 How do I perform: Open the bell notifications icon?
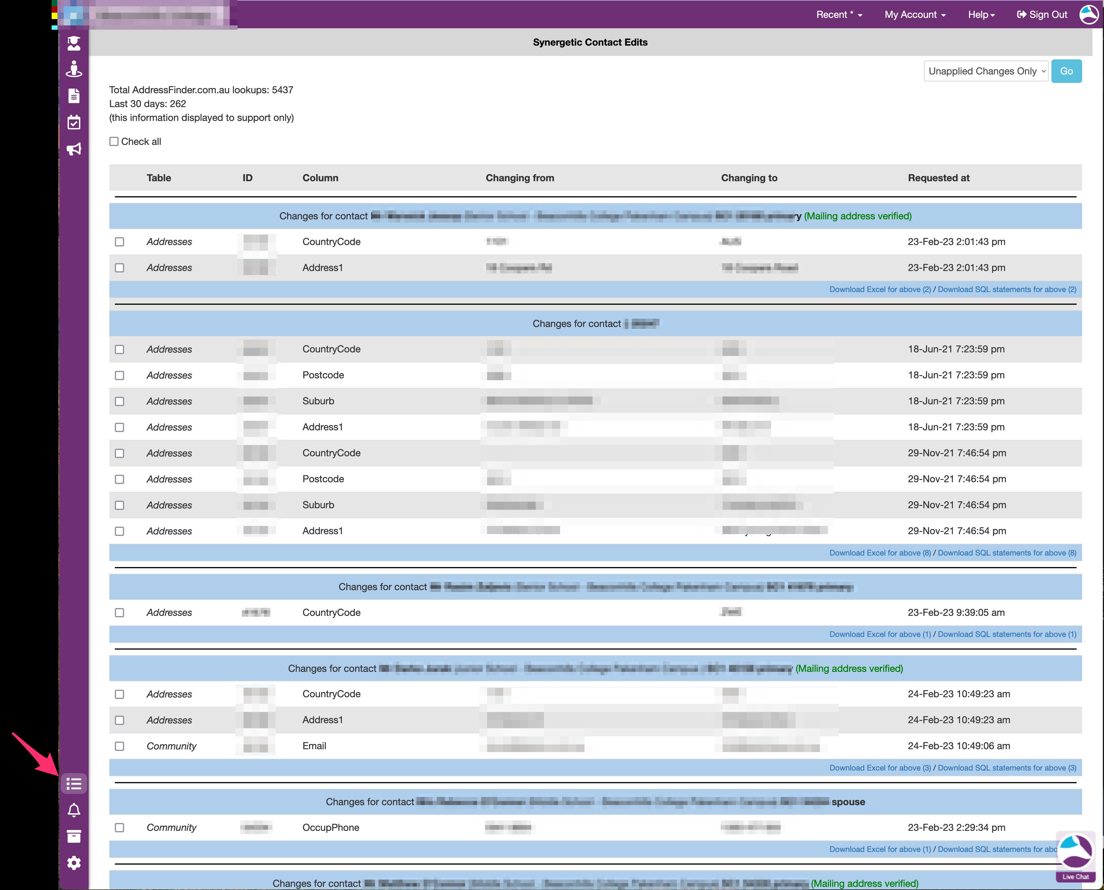pos(74,810)
